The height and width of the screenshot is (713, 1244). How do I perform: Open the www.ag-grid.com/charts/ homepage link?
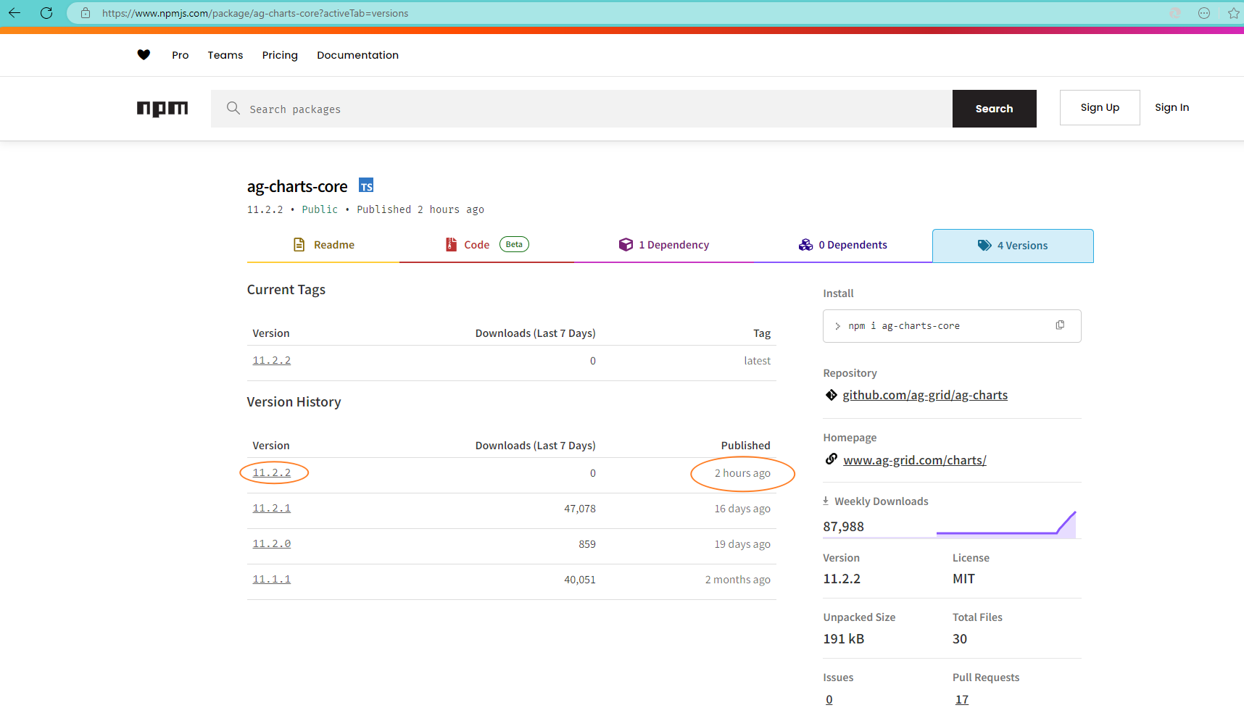tap(915, 460)
